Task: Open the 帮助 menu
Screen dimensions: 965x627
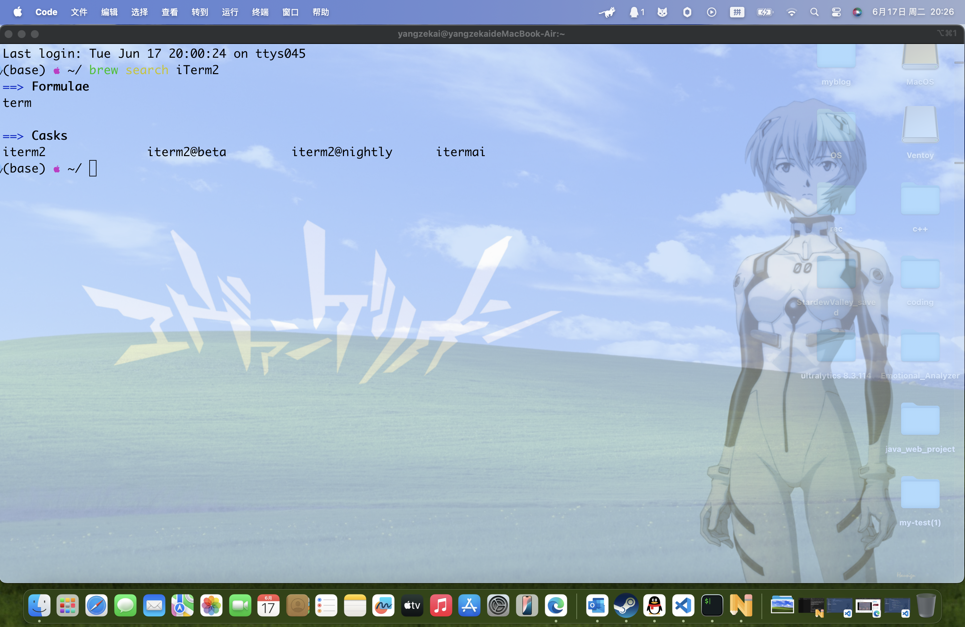Action: click(321, 12)
